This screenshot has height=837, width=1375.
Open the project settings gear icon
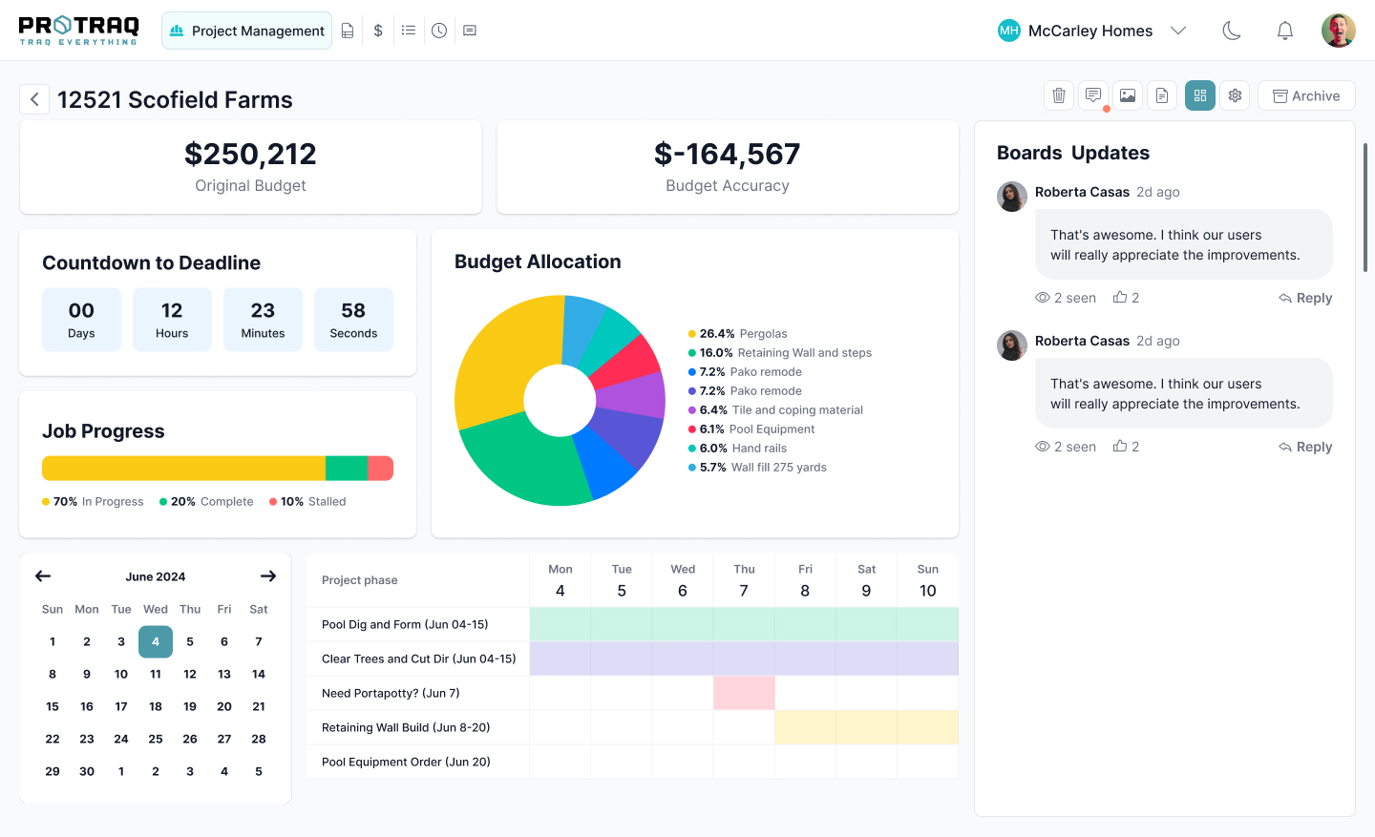pos(1235,95)
